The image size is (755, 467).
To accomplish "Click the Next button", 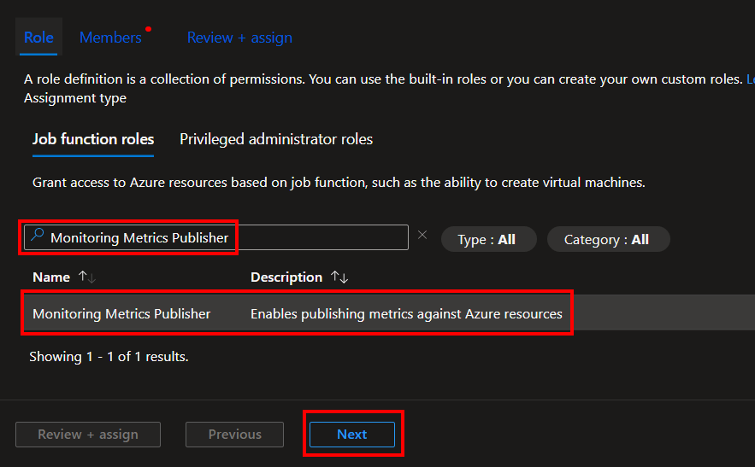I will tap(352, 435).
